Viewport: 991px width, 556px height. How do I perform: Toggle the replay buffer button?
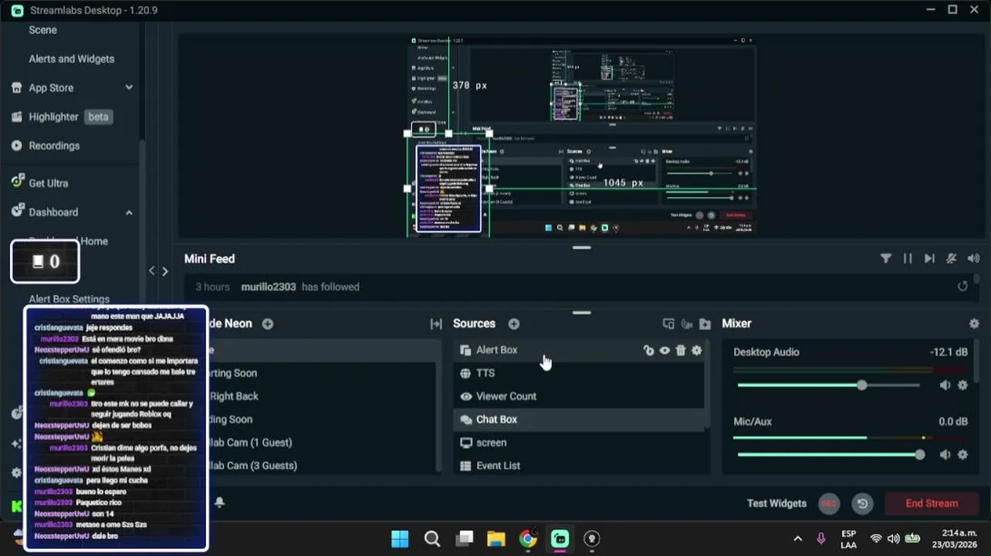863,503
